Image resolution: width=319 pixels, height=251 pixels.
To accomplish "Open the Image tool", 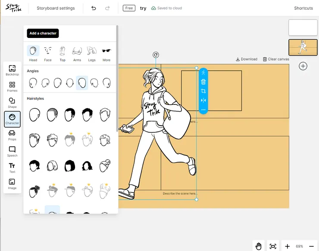I will (x=12, y=184).
